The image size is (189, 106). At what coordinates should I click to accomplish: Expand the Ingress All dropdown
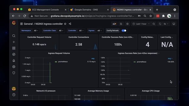point(100,31)
